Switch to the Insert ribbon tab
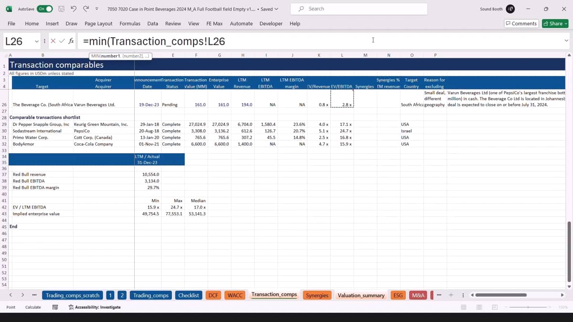This screenshot has width=573, height=322. tap(52, 23)
